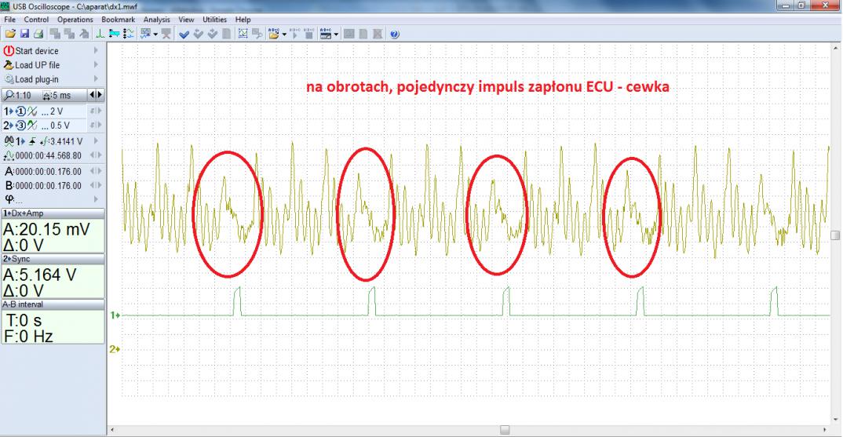Click the channel 1 coupling waveform icon

pos(33,111)
